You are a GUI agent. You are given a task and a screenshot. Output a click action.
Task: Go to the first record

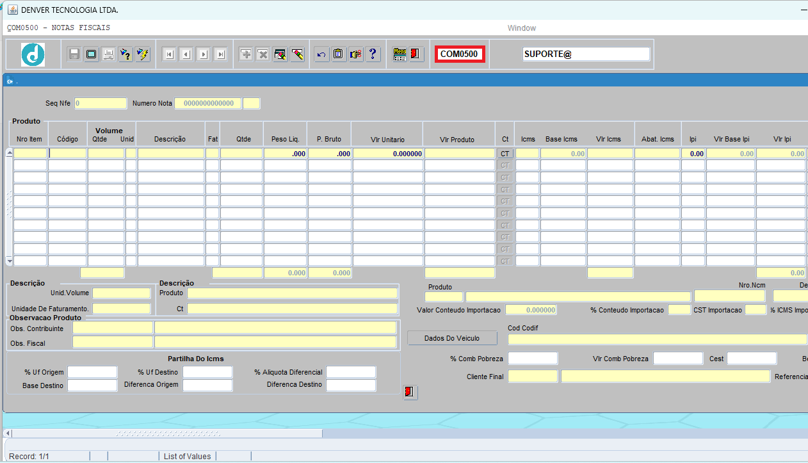click(x=169, y=54)
